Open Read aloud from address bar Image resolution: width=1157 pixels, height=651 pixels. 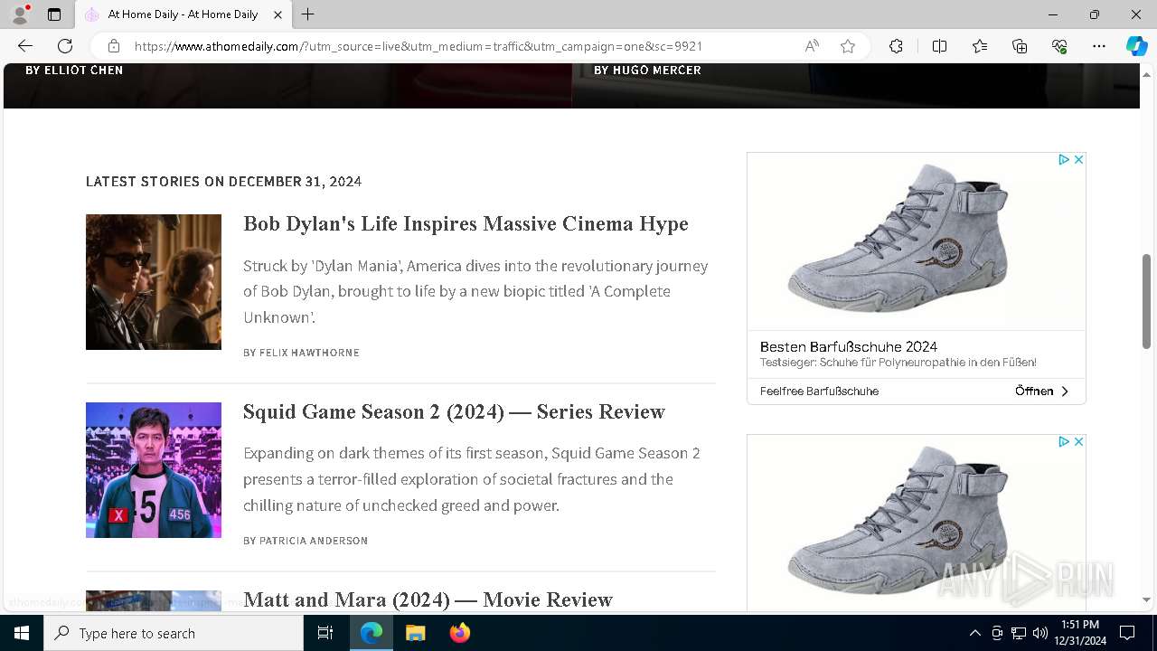812,46
